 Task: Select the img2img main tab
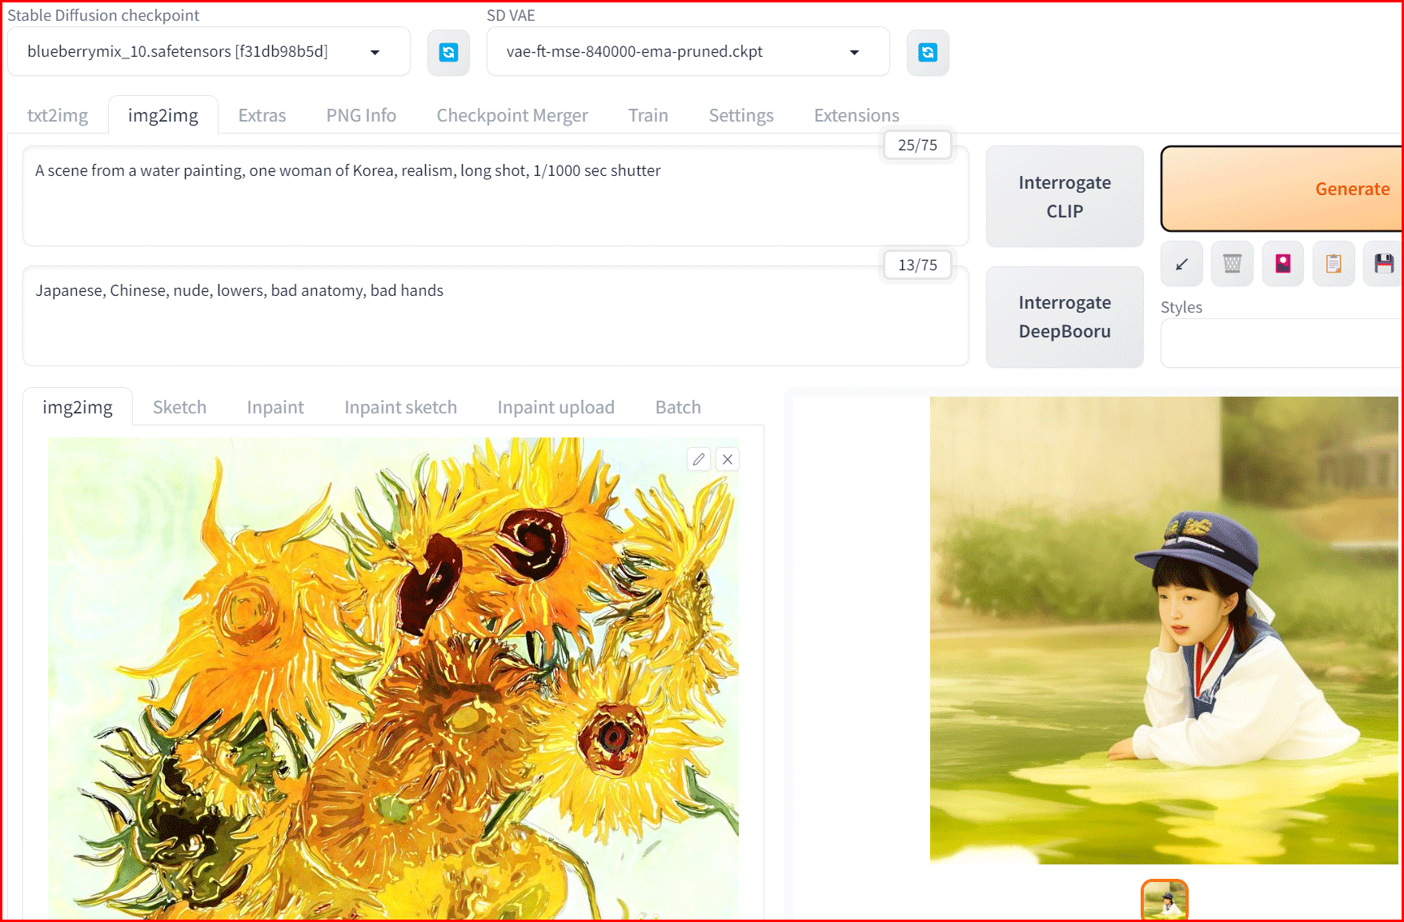[163, 115]
